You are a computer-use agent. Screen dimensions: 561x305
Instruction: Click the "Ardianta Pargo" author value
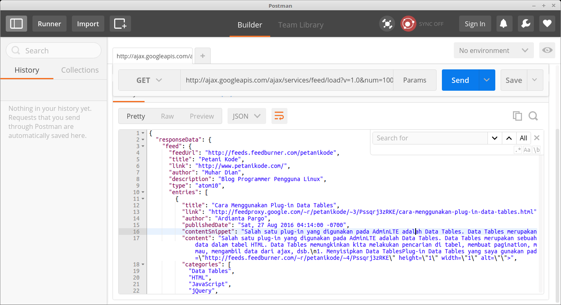click(x=241, y=218)
